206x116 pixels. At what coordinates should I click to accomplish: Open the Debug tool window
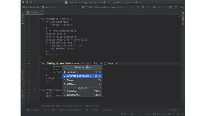click(33, 110)
